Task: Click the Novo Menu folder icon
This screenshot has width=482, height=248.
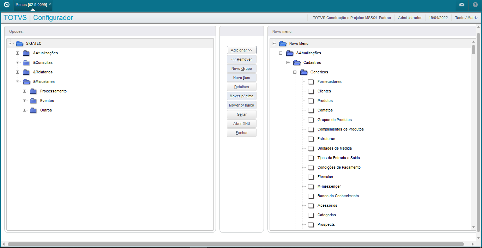Action: pos(283,43)
